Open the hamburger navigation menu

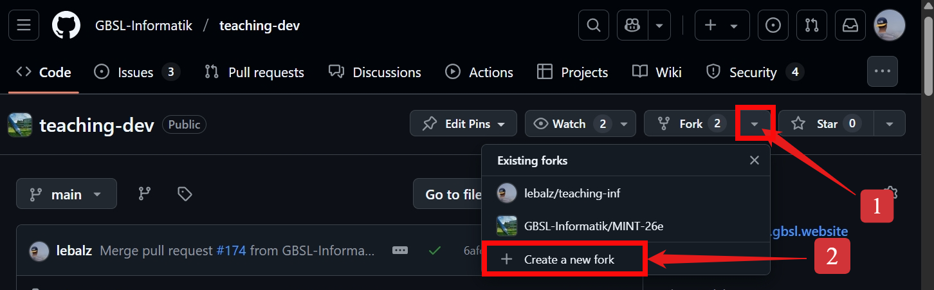24,25
